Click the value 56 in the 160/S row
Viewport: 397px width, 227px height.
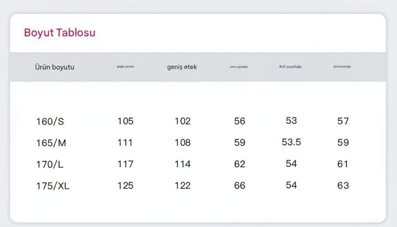click(x=240, y=121)
